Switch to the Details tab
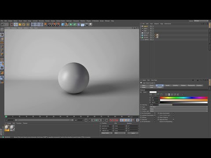211x158 pixels. (x=167, y=85)
